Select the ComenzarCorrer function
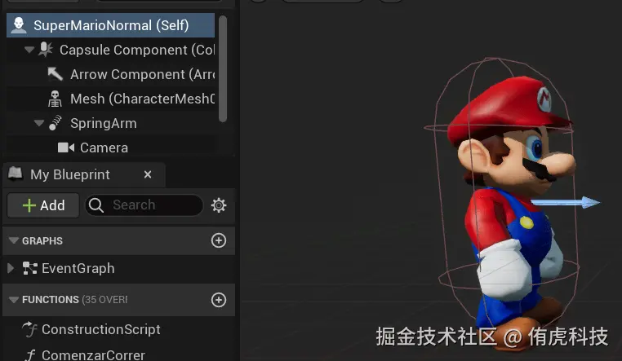The width and height of the screenshot is (622, 361). pyautogui.click(x=93, y=355)
